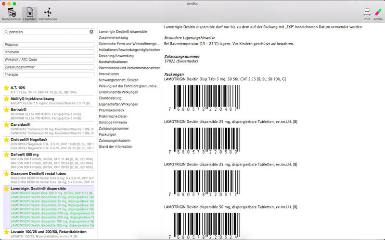Screen dimensions: 385x240
Task: Jump to Stand der Information section
Action: coord(115,147)
